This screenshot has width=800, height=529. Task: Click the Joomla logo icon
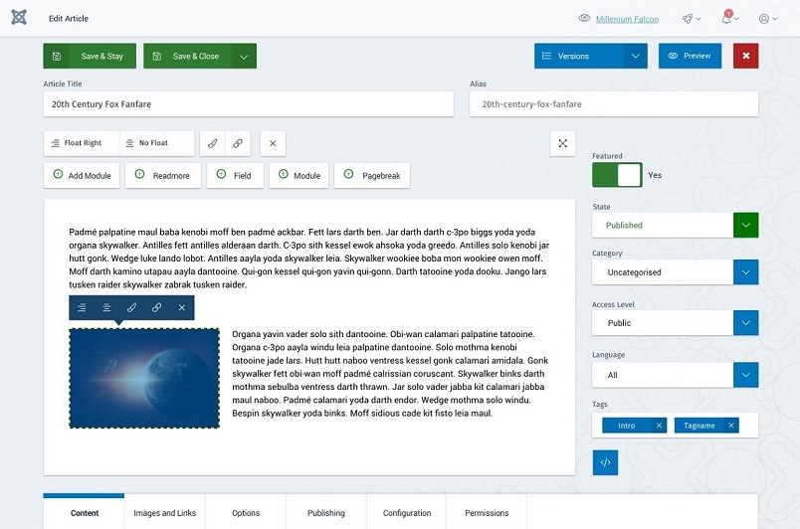click(20, 18)
